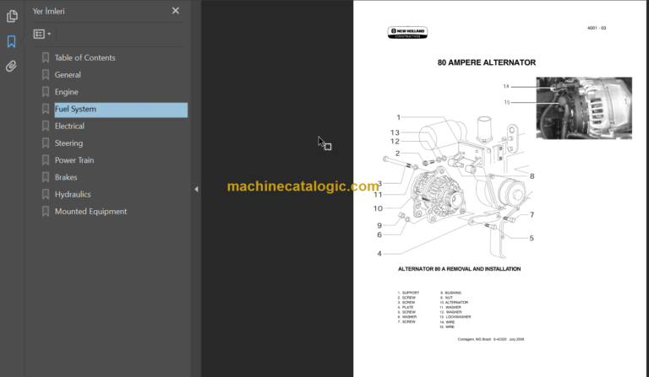Image resolution: width=649 pixels, height=377 pixels.
Task: Click the New Holland Construction logo
Action: (x=407, y=32)
